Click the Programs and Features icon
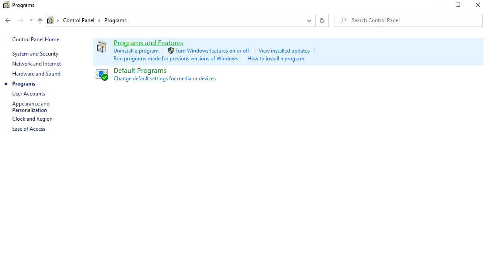487x273 pixels. 102,47
